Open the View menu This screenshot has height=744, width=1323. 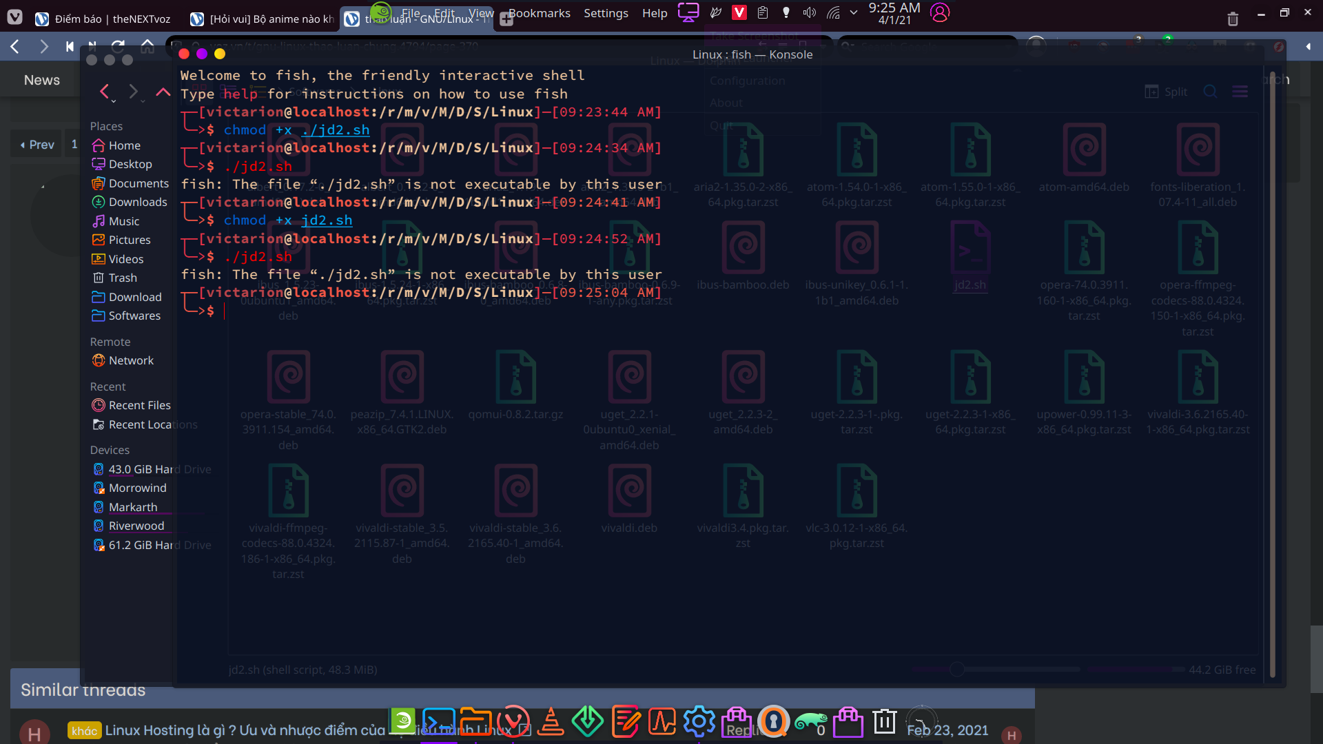click(x=481, y=13)
